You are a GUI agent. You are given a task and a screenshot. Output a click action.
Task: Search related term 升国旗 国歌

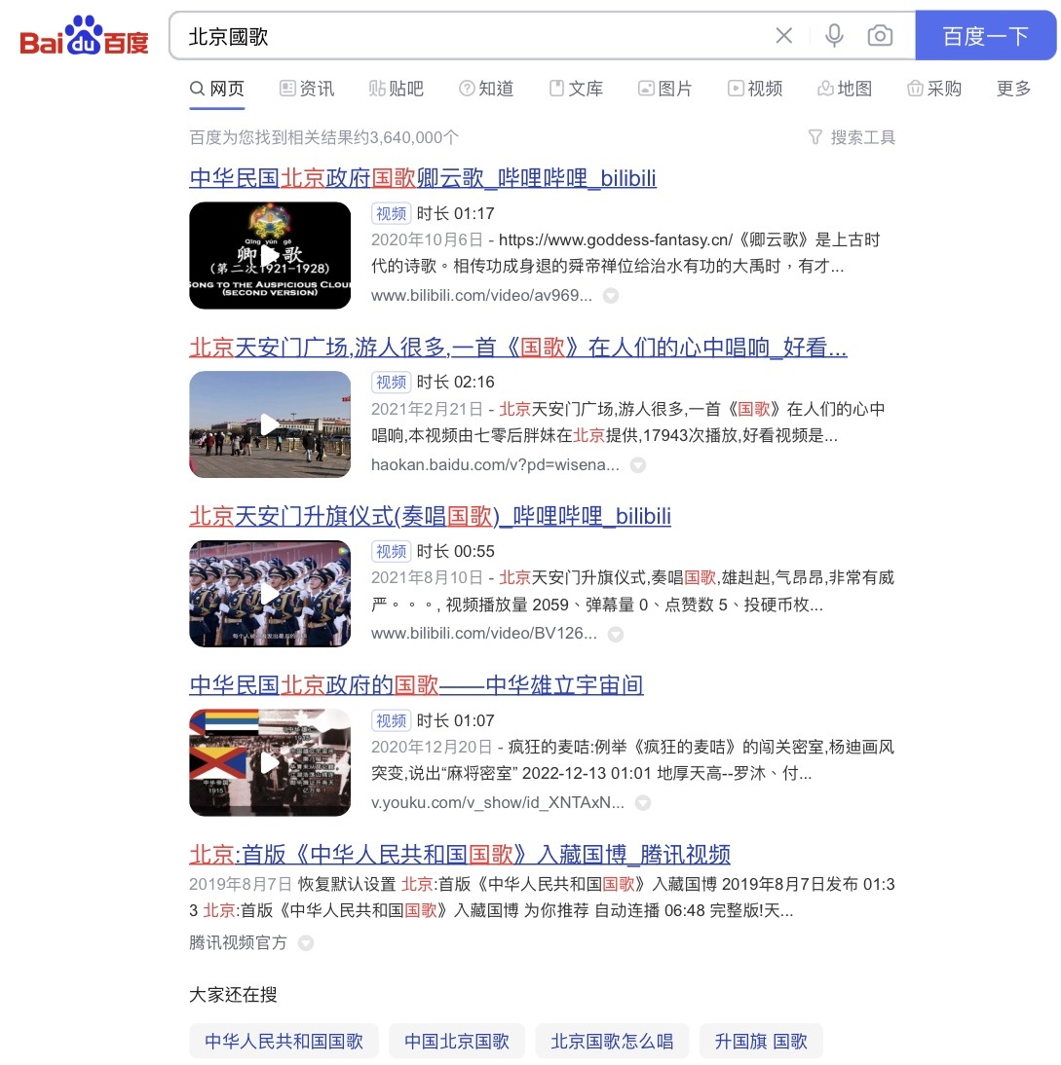(x=761, y=1042)
